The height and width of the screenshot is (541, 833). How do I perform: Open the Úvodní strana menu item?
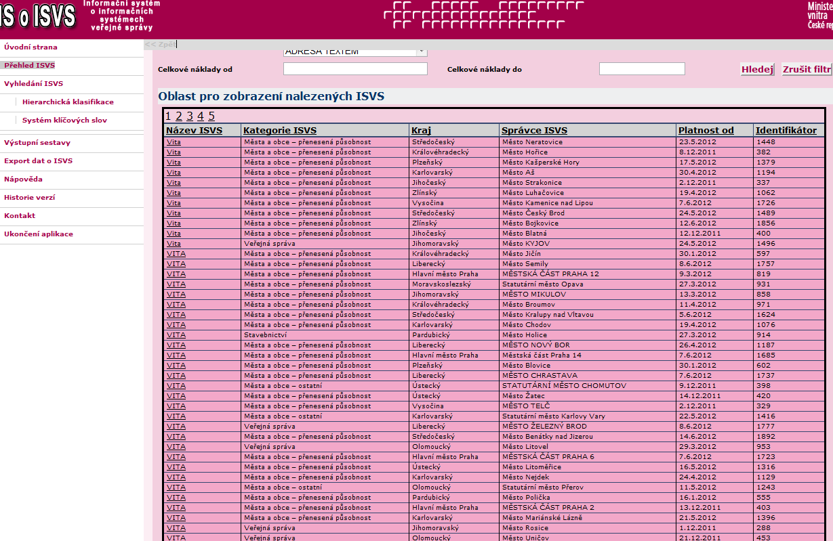(x=31, y=47)
